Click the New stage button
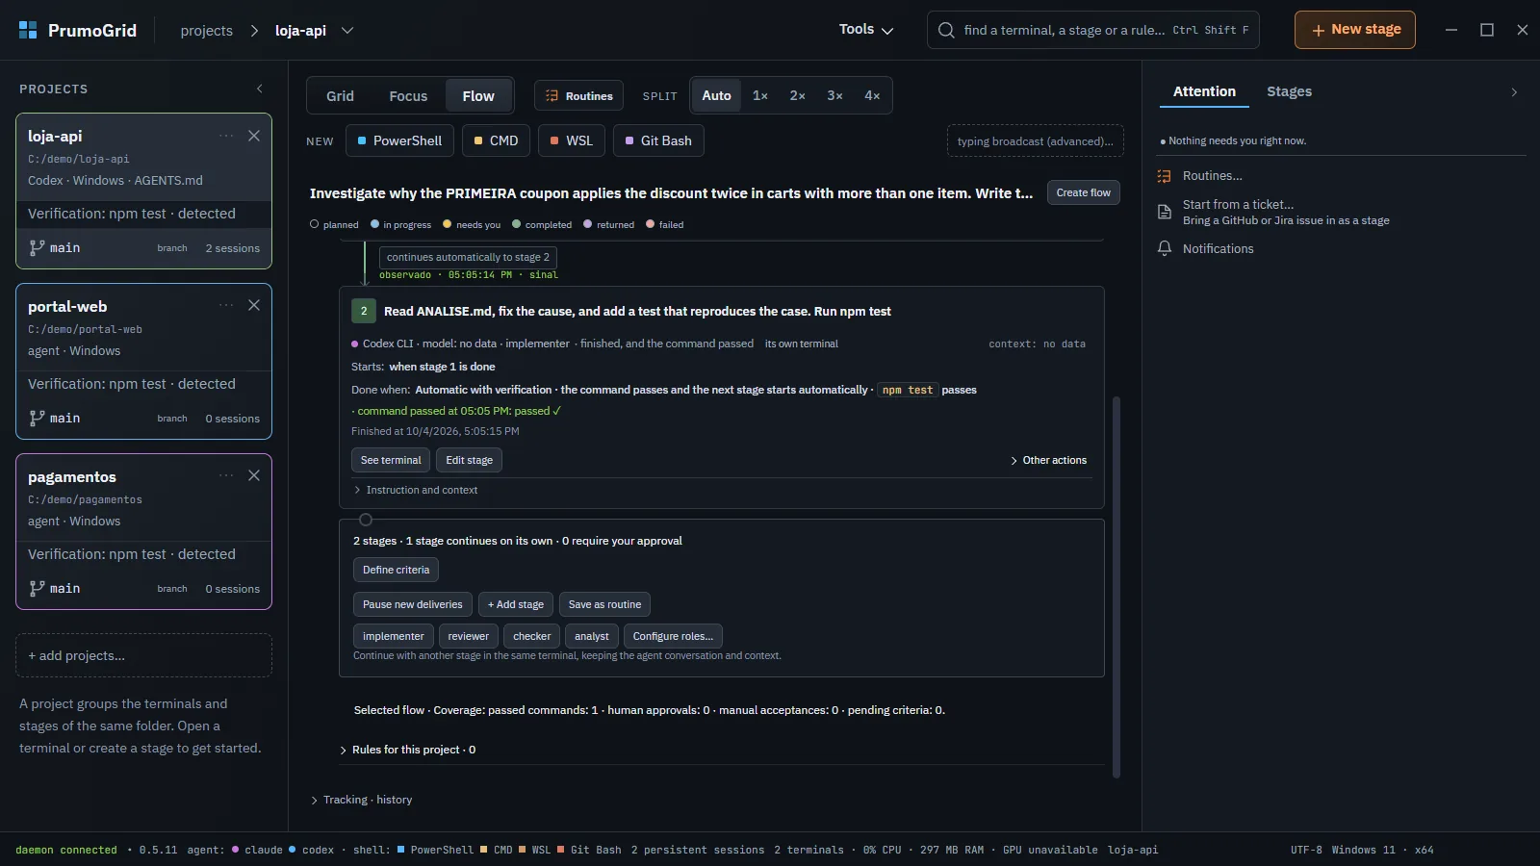Image resolution: width=1540 pixels, height=866 pixels. click(x=1354, y=30)
